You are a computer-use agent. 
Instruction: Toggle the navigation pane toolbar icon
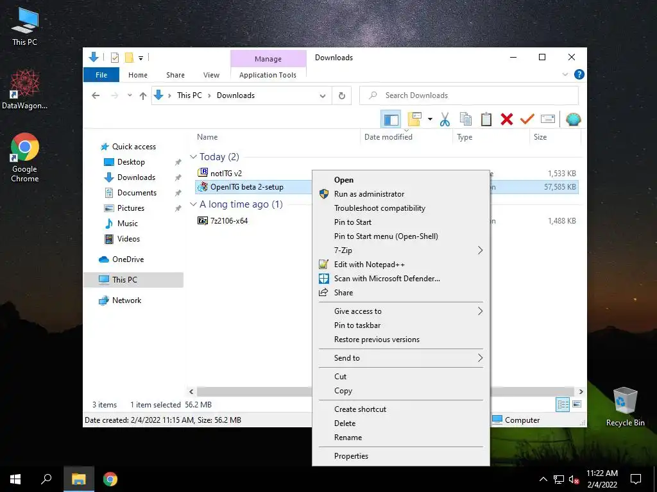point(391,119)
